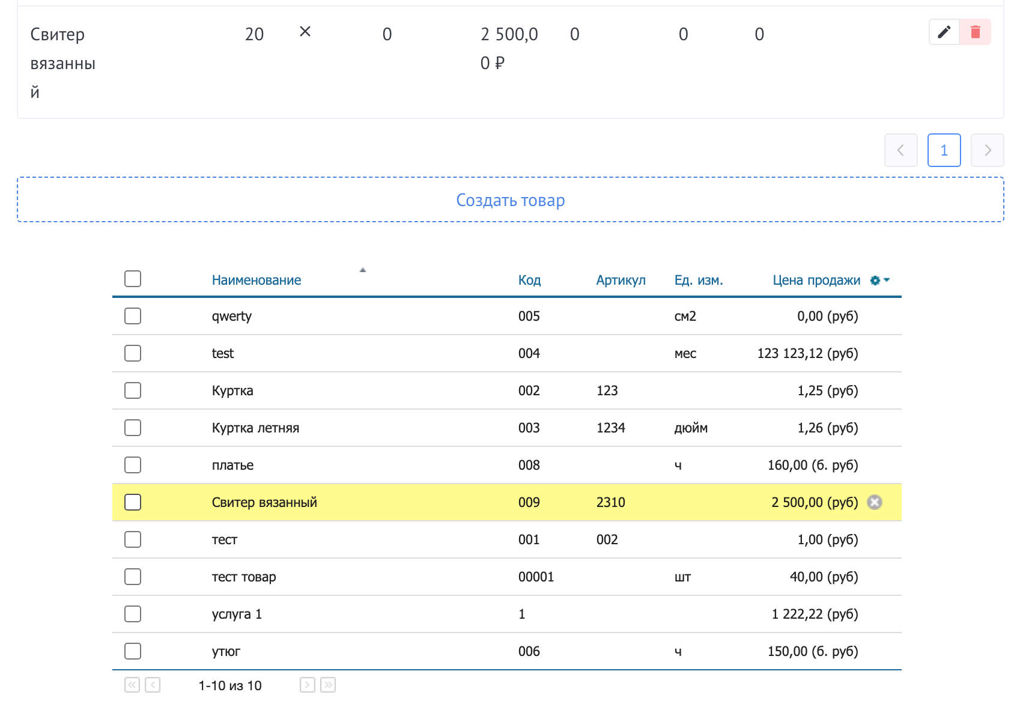Tick the checkbox for утюг
Viewport: 1014px width, 704px height.
click(133, 651)
